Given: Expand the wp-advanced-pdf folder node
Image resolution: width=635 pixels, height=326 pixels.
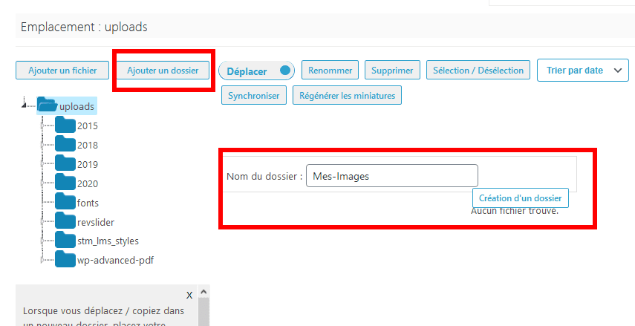Looking at the screenshot, I should [x=42, y=260].
